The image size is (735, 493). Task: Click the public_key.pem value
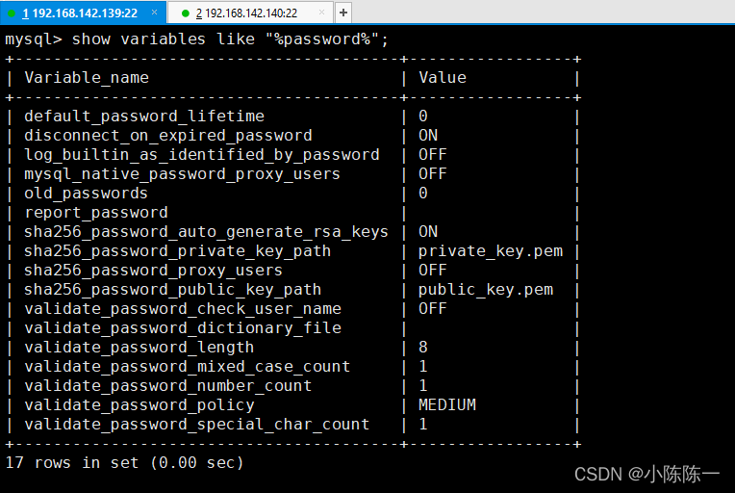point(486,290)
